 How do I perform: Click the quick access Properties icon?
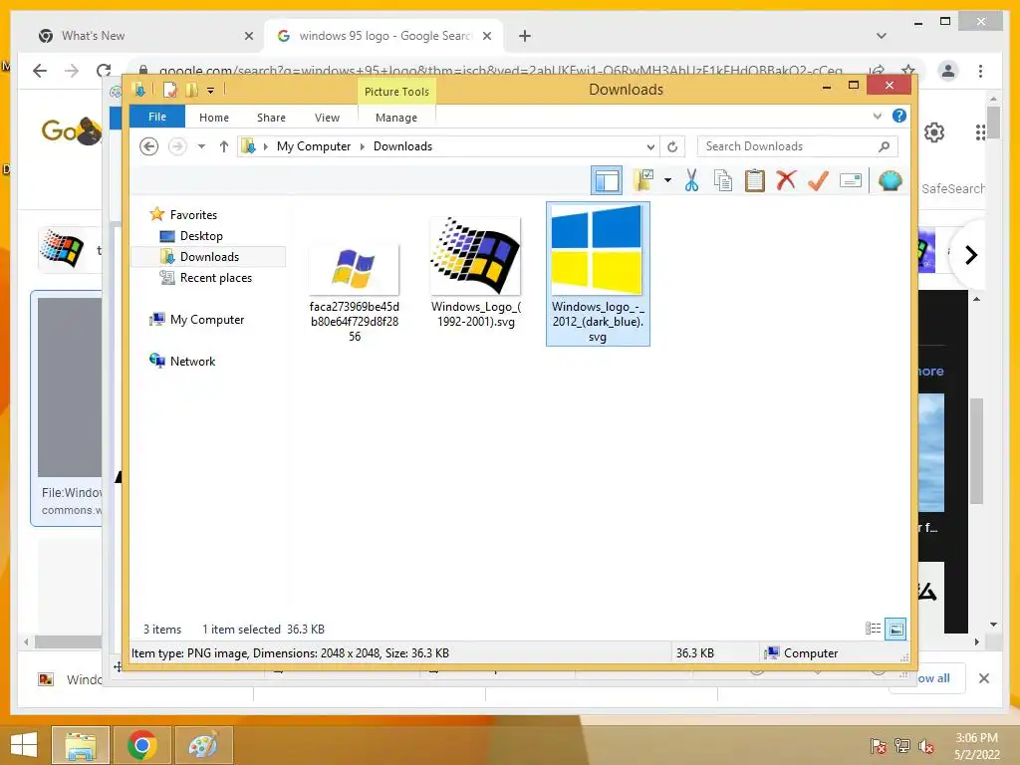[169, 90]
